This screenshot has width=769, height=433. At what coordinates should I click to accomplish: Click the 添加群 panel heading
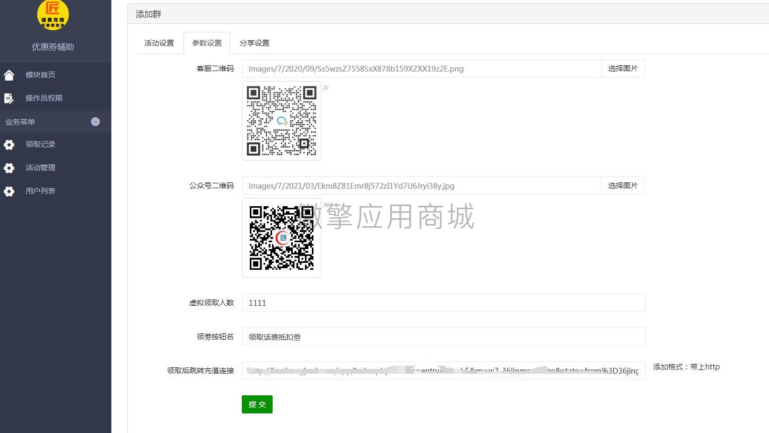coord(148,14)
